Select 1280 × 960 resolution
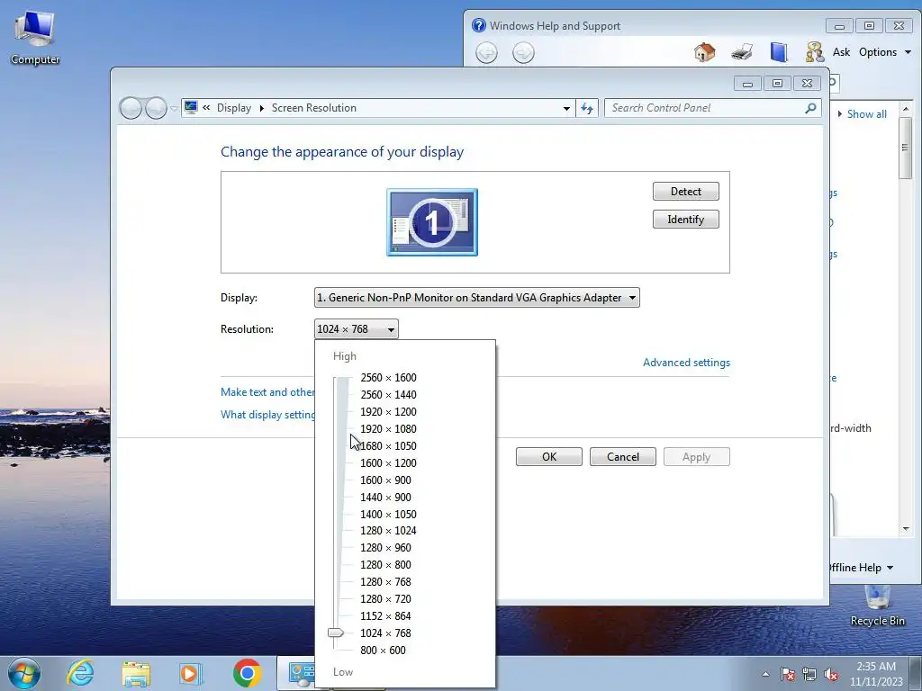 pos(385,548)
